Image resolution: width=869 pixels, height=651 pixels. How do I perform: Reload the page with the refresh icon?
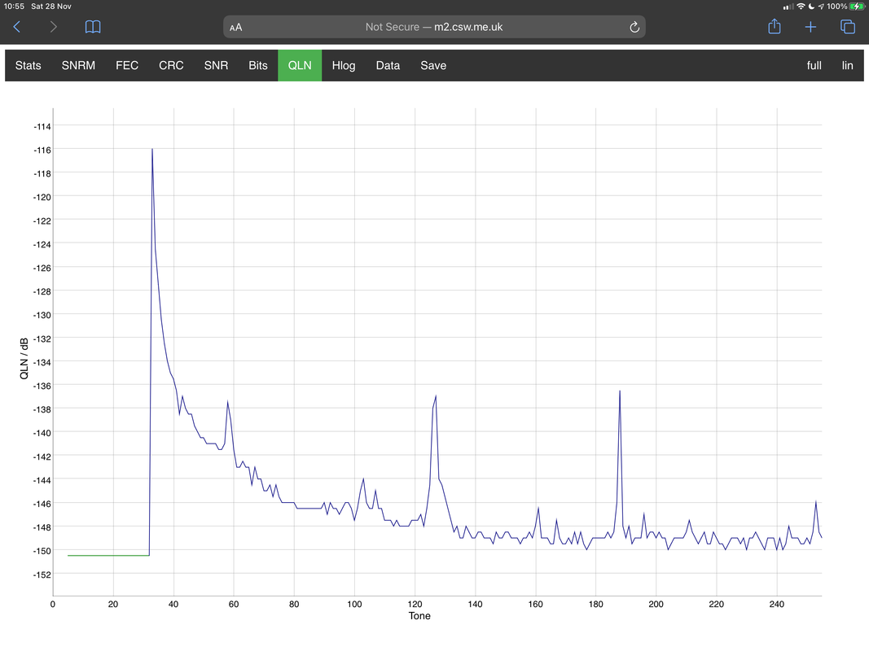[x=634, y=27]
